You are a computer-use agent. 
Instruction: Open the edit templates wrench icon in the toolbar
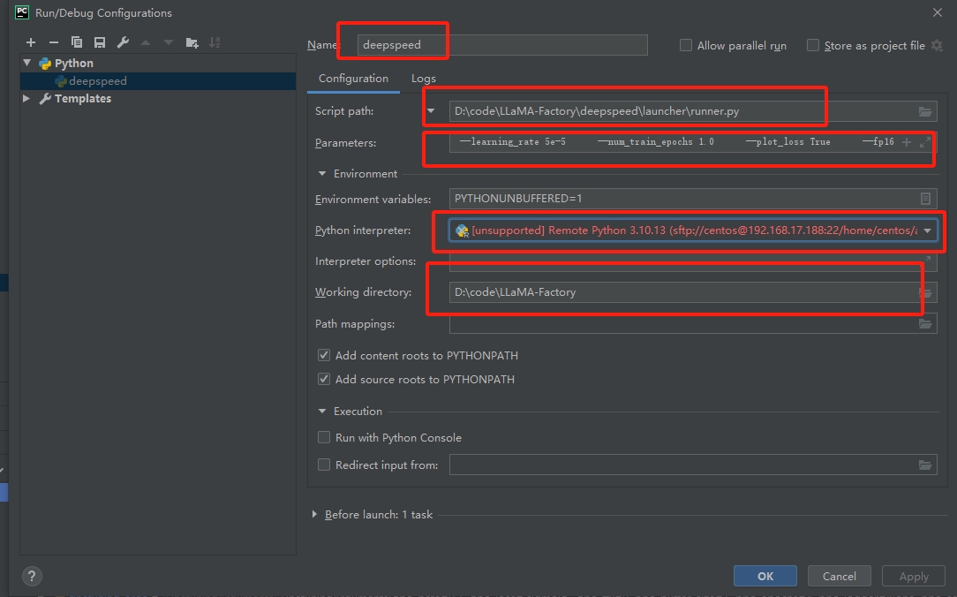tap(123, 42)
